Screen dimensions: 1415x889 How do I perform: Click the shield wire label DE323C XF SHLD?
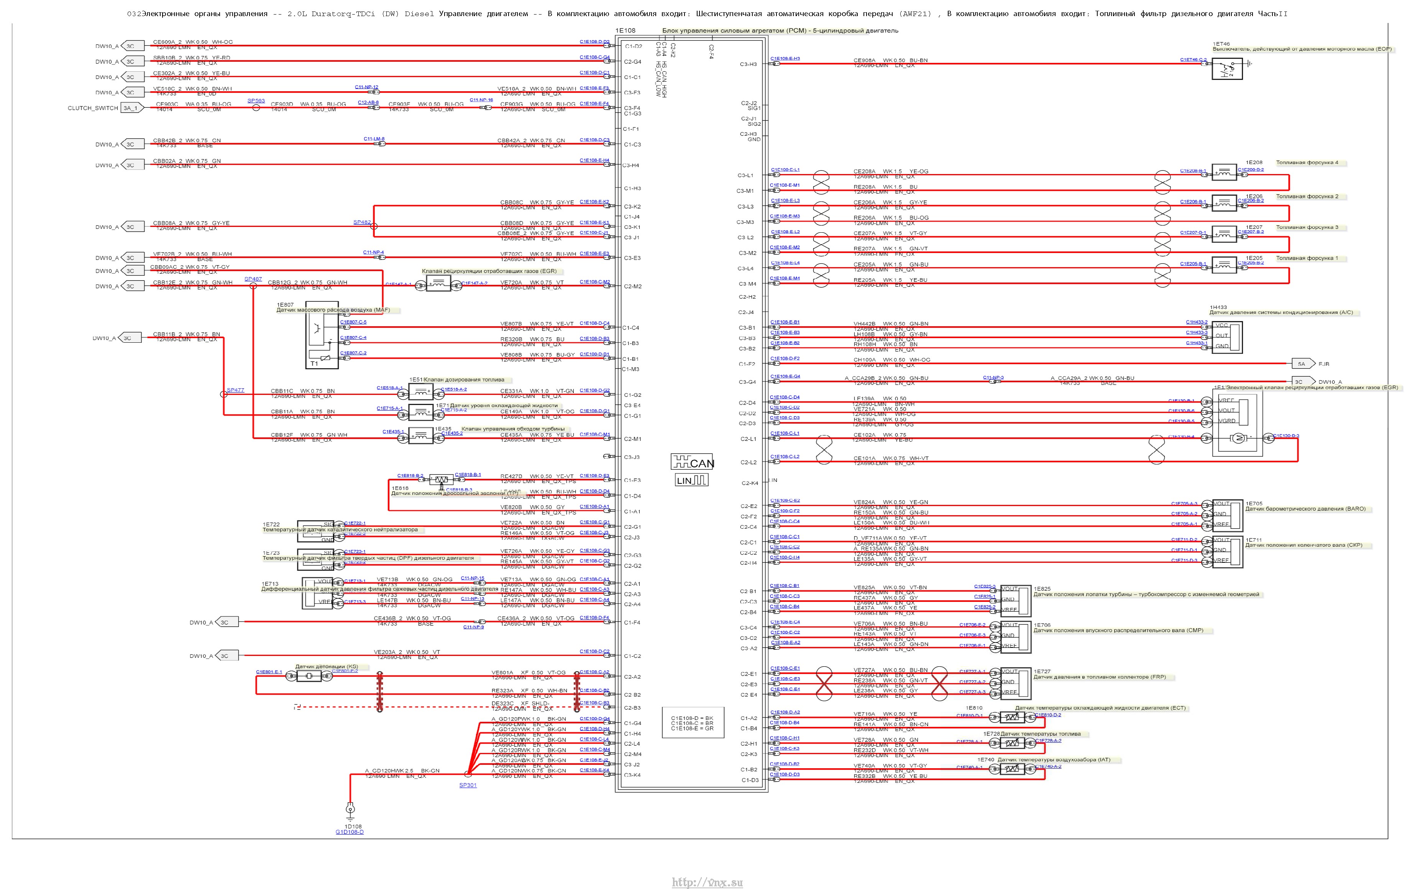[x=520, y=703]
